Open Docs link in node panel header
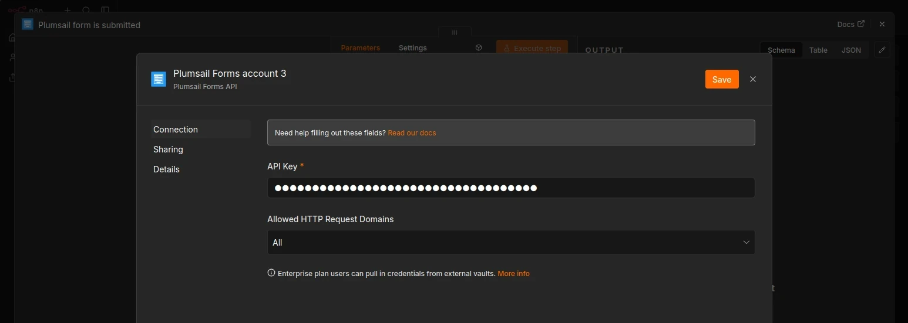 (850, 24)
